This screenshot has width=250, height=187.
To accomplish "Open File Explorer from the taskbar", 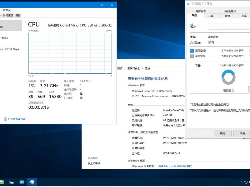I will pyautogui.click(x=2, y=182).
